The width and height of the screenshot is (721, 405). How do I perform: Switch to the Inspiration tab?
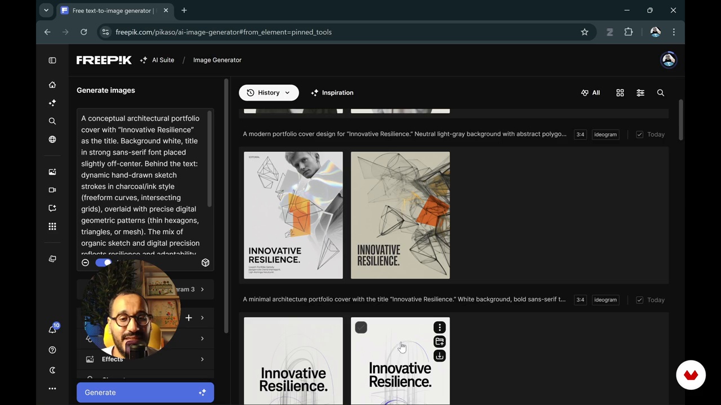coord(332,93)
